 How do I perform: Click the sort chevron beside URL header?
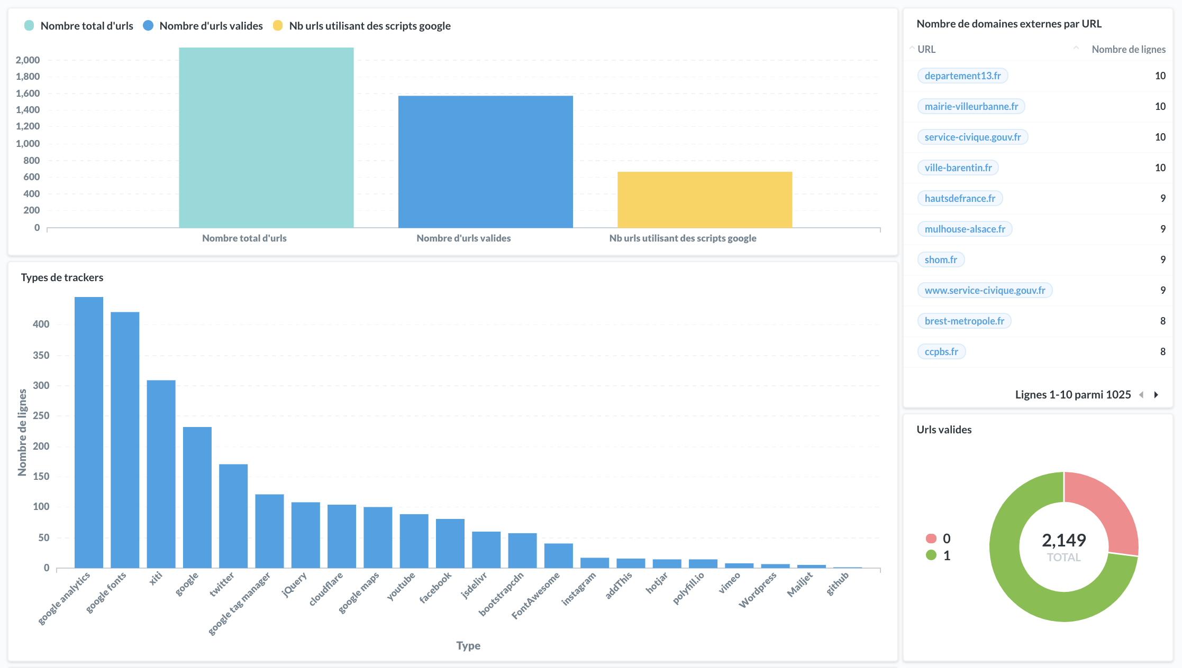pyautogui.click(x=912, y=49)
